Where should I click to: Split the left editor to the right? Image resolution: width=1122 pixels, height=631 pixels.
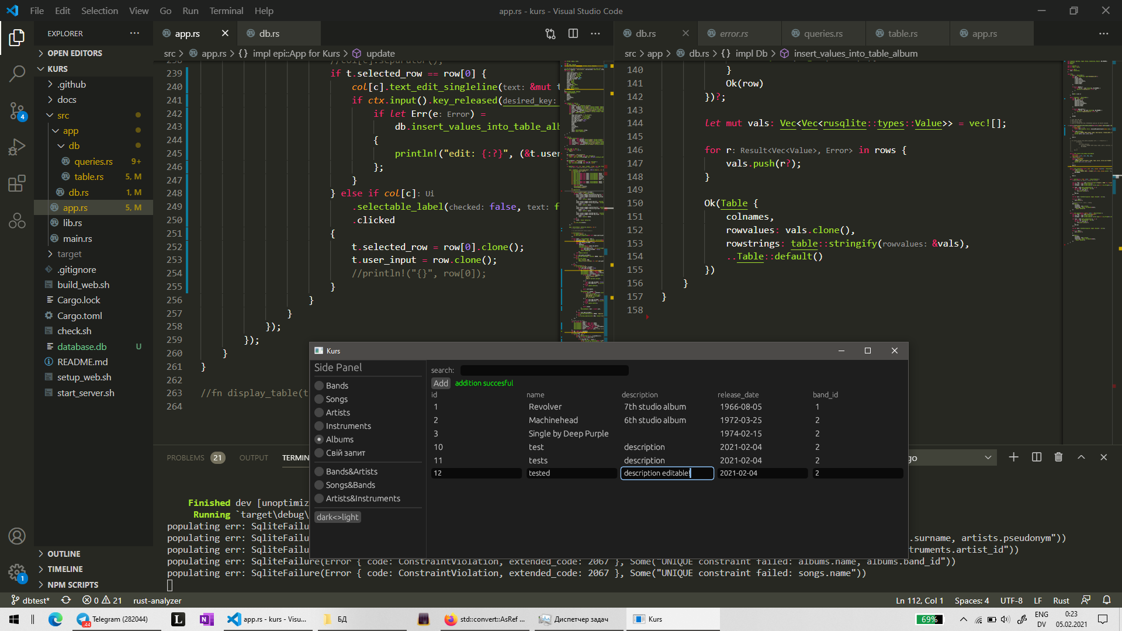point(573,33)
